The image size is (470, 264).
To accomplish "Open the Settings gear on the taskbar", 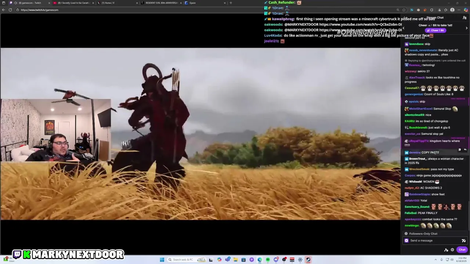I will pyautogui.click(x=300, y=260).
